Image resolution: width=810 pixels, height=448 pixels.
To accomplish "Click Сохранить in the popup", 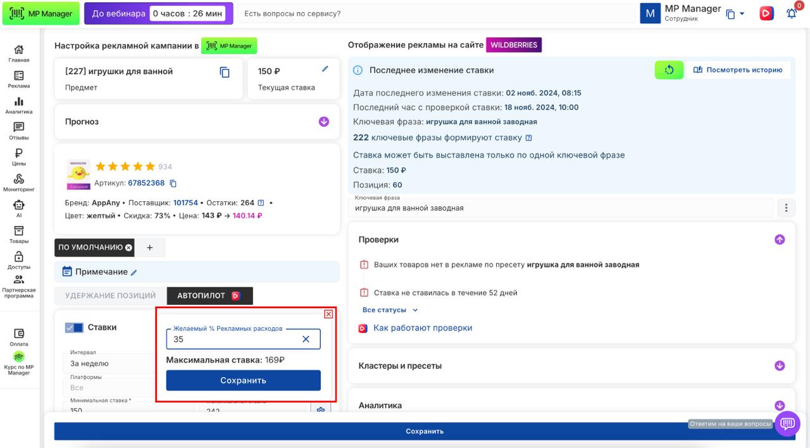I will click(x=243, y=380).
